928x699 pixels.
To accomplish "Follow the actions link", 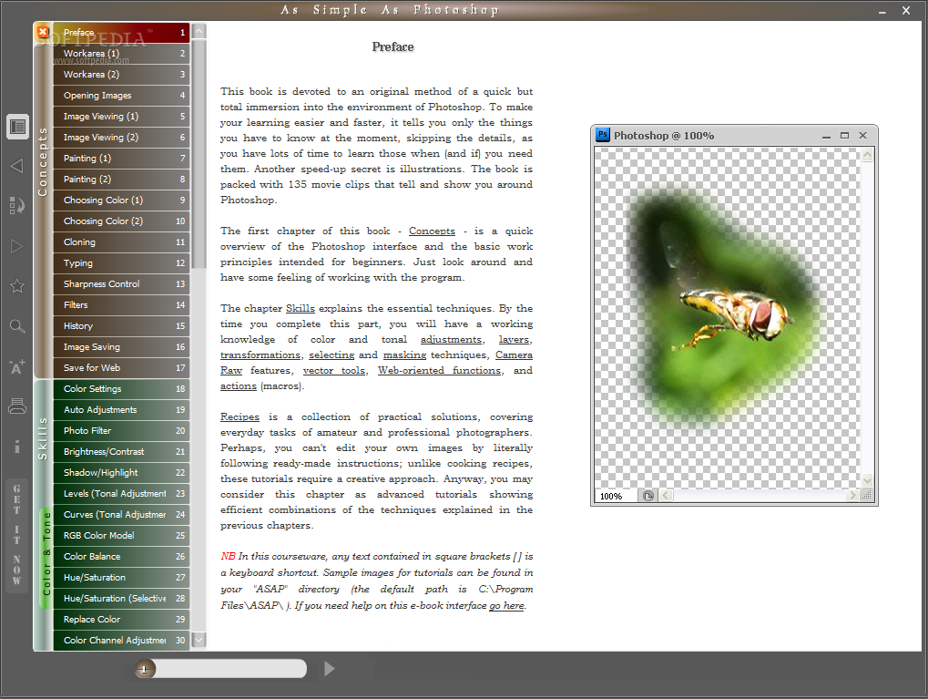I will coord(239,385).
